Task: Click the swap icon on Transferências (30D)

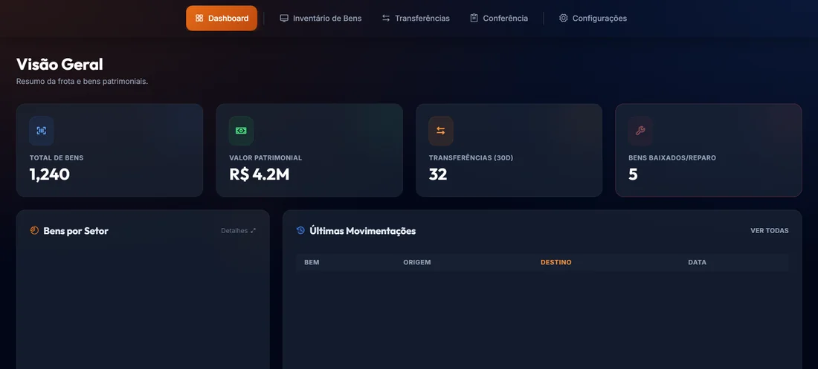Action: [441, 131]
